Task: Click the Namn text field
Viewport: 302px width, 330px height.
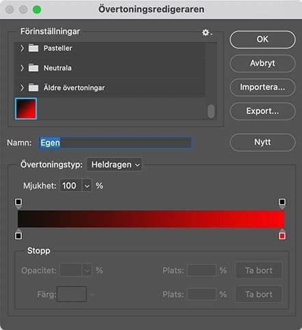Action: tap(115, 143)
